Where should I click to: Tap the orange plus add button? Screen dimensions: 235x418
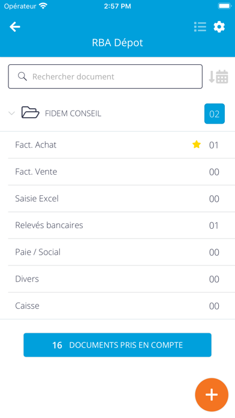(x=212, y=395)
